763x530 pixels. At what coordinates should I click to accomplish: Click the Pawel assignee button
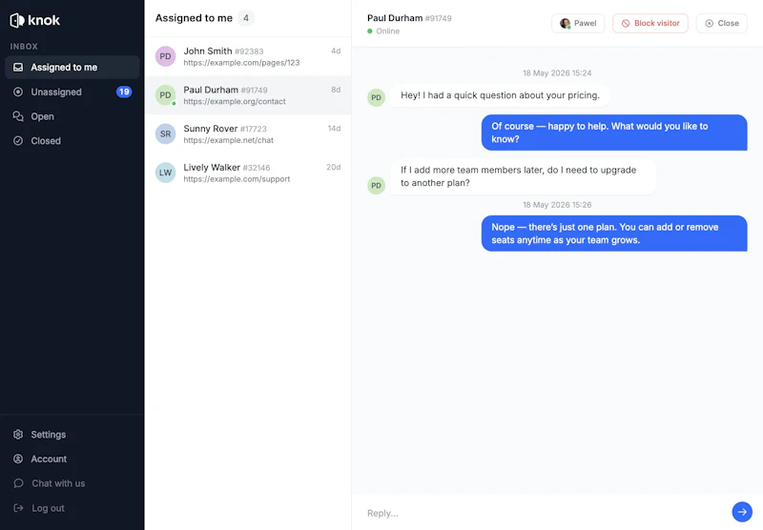[578, 23]
